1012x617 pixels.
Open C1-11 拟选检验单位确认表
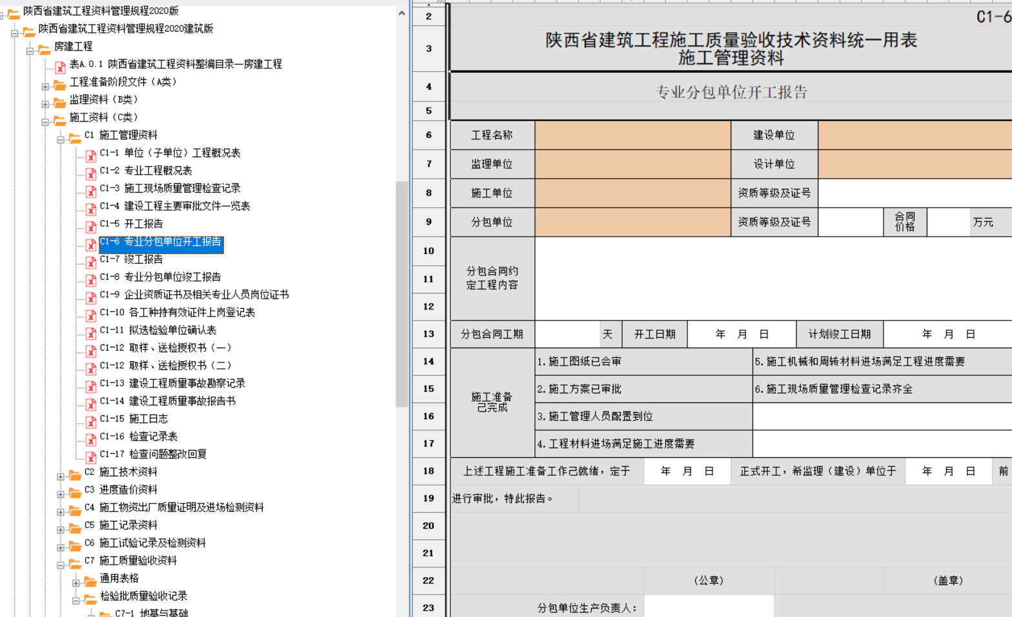click(x=157, y=330)
